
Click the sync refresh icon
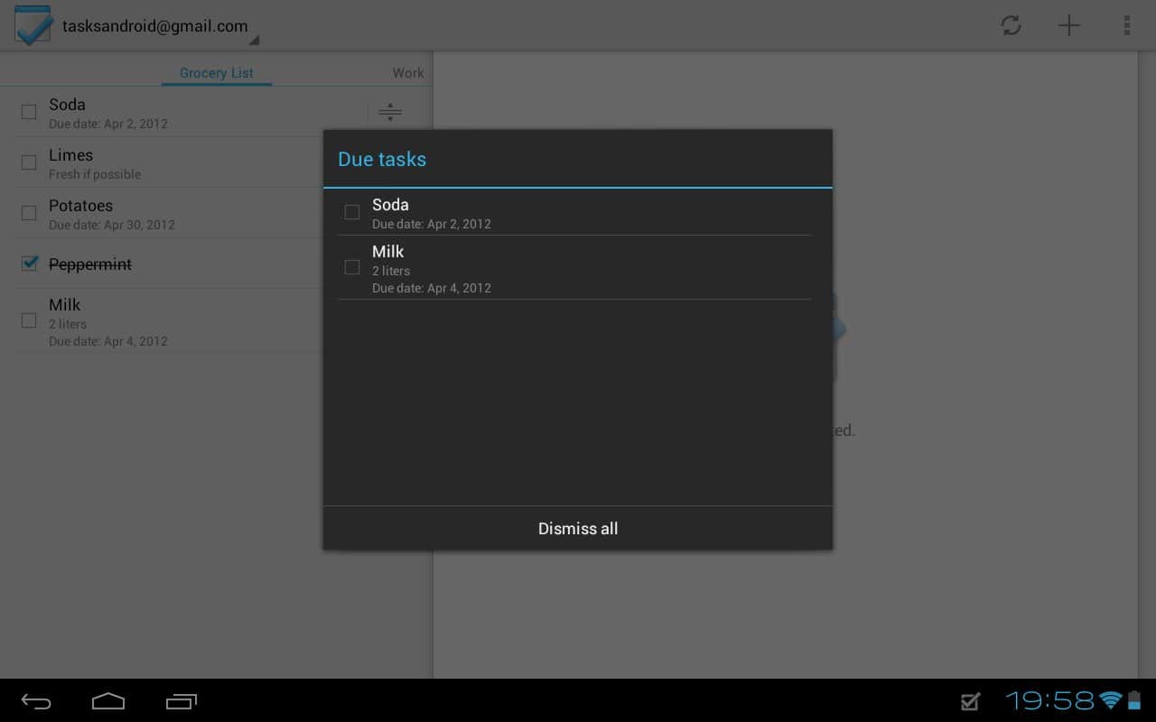click(1011, 25)
